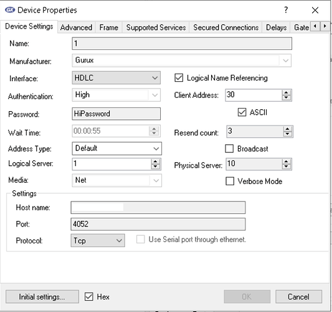Open the Secured Connections tab
This screenshot has height=312, width=332.
tap(225, 27)
